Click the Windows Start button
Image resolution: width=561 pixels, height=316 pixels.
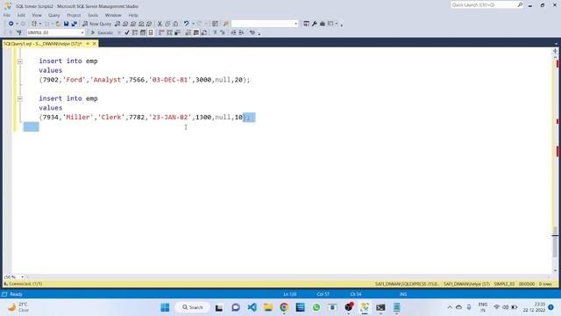165,307
